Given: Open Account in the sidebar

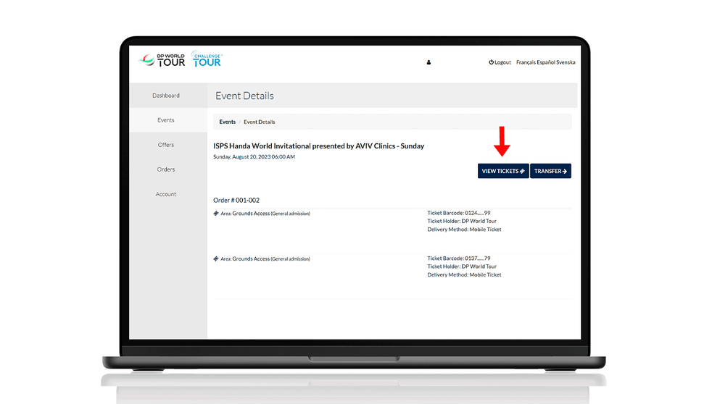Looking at the screenshot, I should pos(166,195).
